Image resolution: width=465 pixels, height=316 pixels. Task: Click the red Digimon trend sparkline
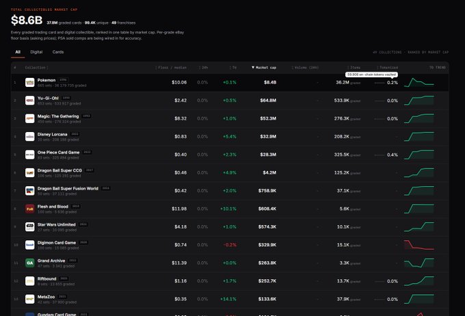pos(419,245)
